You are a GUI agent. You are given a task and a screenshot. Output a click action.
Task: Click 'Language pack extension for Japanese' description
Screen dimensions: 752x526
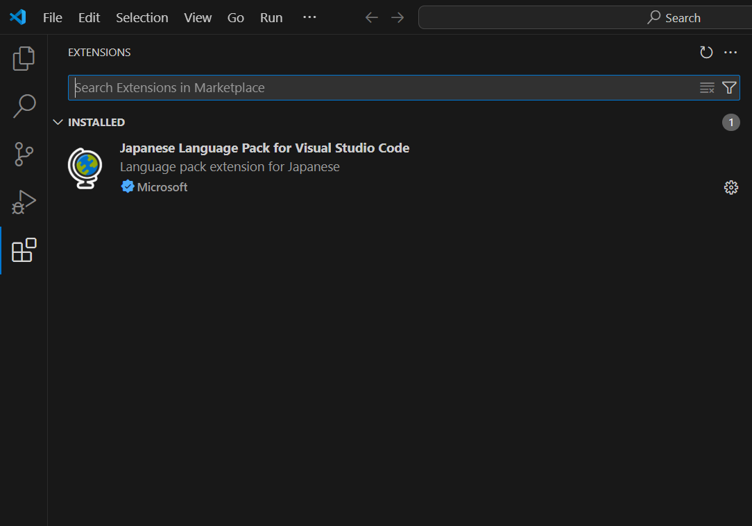coord(230,167)
